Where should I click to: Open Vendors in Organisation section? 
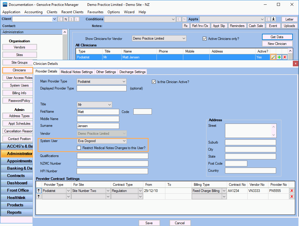click(x=19, y=47)
